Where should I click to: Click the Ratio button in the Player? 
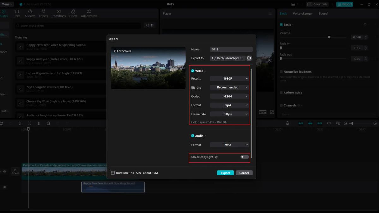tap(263, 112)
